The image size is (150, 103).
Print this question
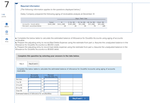tap(7, 40)
